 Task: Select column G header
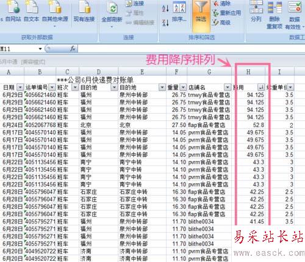[209, 72]
